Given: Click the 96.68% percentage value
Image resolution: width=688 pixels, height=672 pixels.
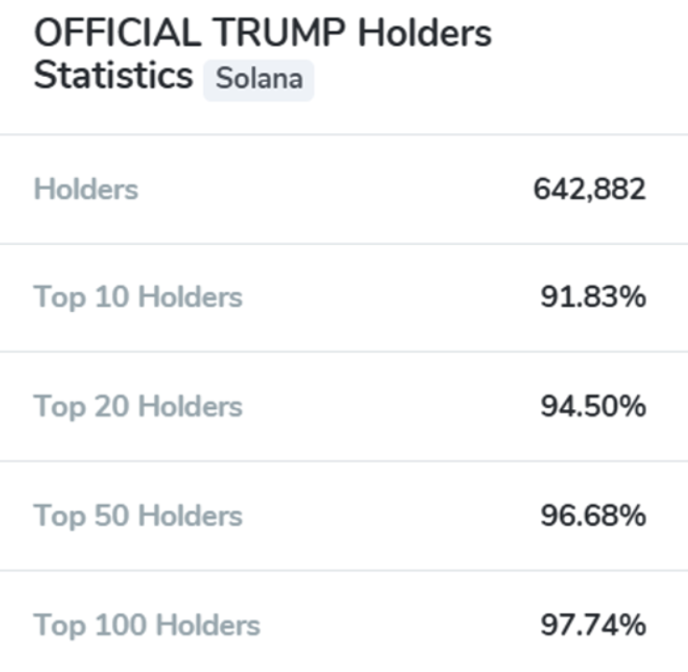Looking at the screenshot, I should pos(593,516).
